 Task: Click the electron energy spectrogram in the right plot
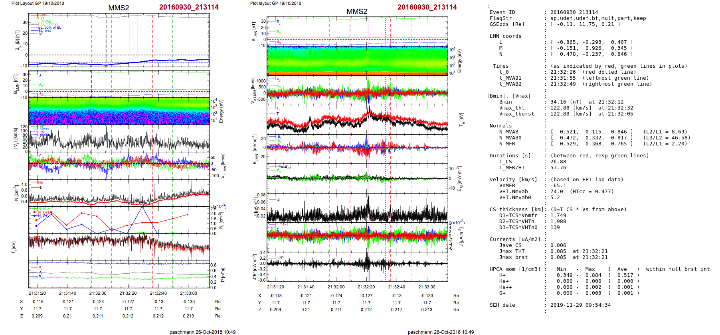tap(357, 61)
